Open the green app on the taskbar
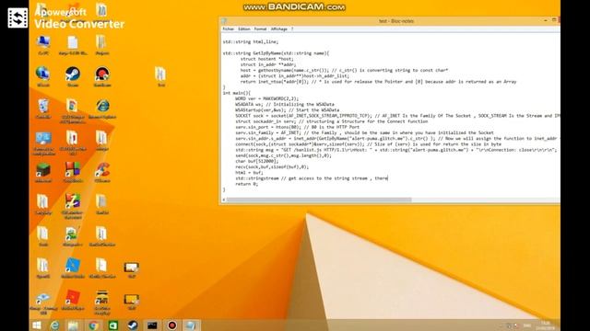This screenshot has height=331, width=590. point(112,325)
